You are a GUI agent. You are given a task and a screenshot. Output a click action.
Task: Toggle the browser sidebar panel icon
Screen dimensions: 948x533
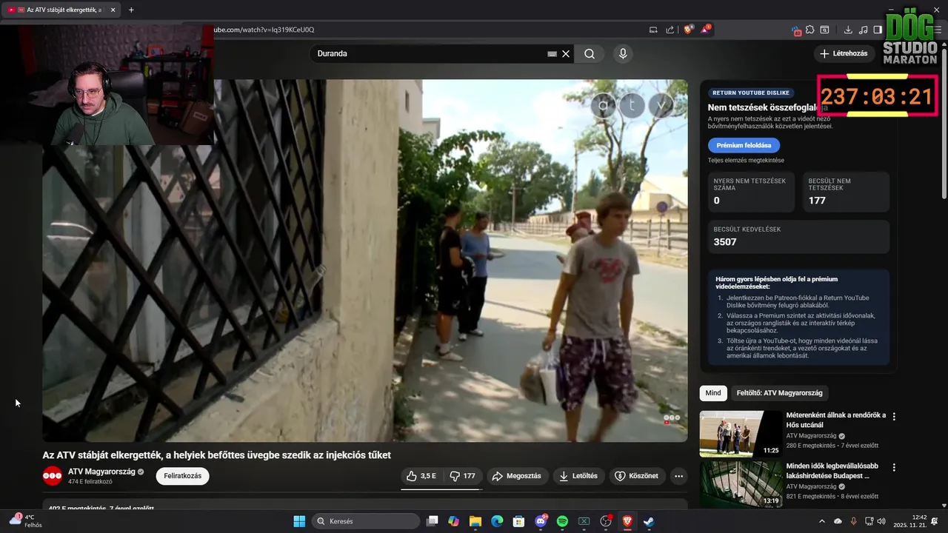(x=878, y=30)
